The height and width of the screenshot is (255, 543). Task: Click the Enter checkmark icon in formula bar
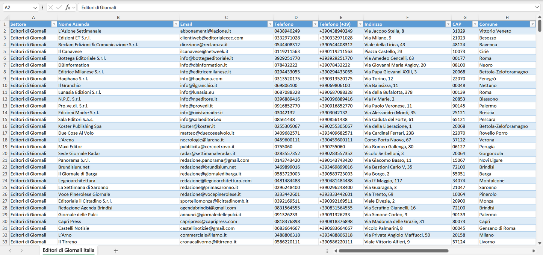59,8
